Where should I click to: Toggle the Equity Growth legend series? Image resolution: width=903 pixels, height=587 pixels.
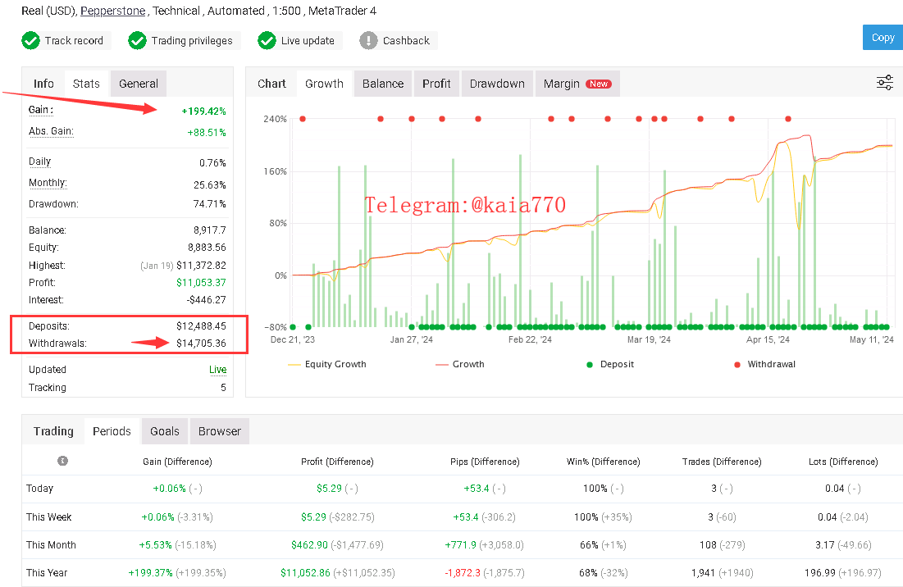pos(326,364)
